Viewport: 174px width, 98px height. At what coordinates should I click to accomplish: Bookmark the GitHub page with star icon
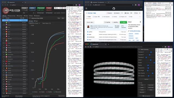coord(133,5)
